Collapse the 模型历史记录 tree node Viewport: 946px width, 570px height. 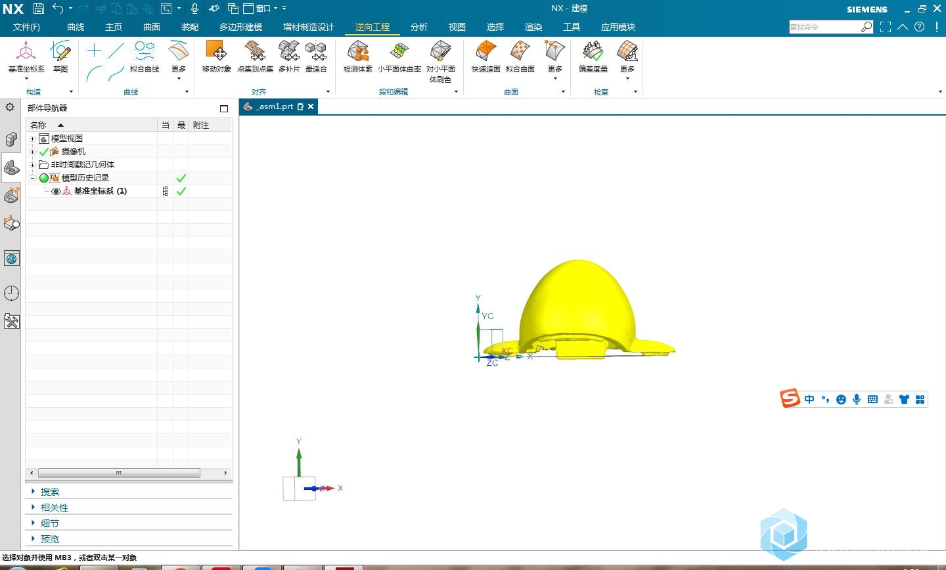point(32,178)
